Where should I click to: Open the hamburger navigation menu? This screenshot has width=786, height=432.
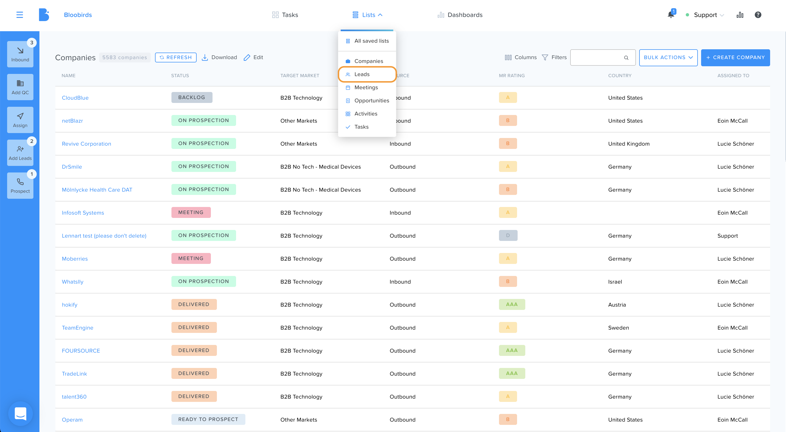19,15
